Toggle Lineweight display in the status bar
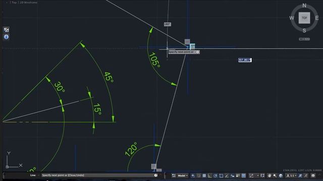 click(238, 175)
